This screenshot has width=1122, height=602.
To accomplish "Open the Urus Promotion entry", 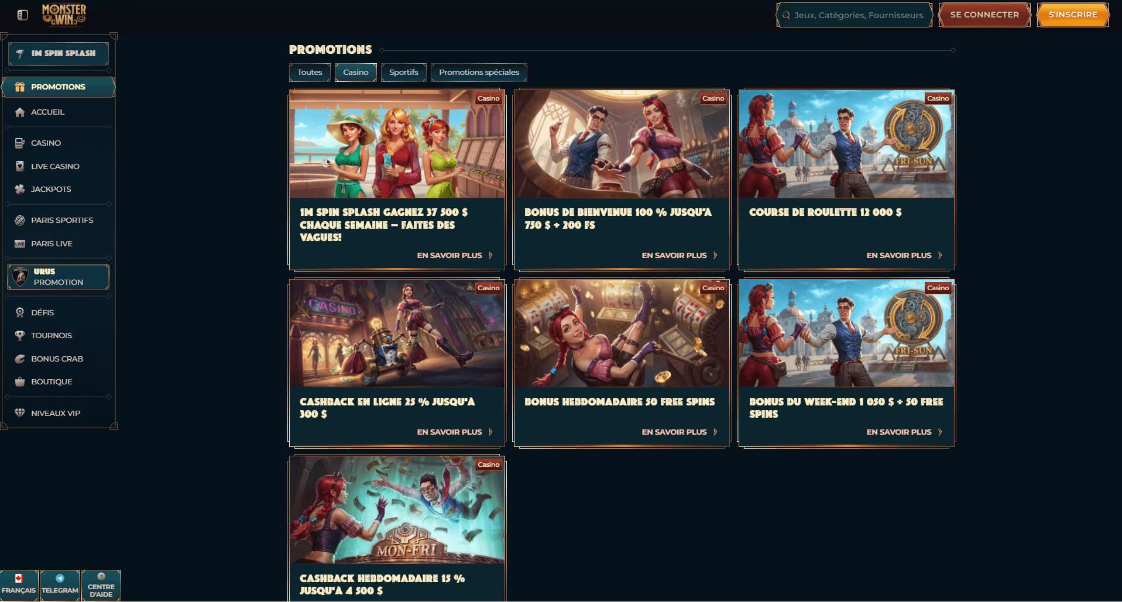I will coord(58,277).
